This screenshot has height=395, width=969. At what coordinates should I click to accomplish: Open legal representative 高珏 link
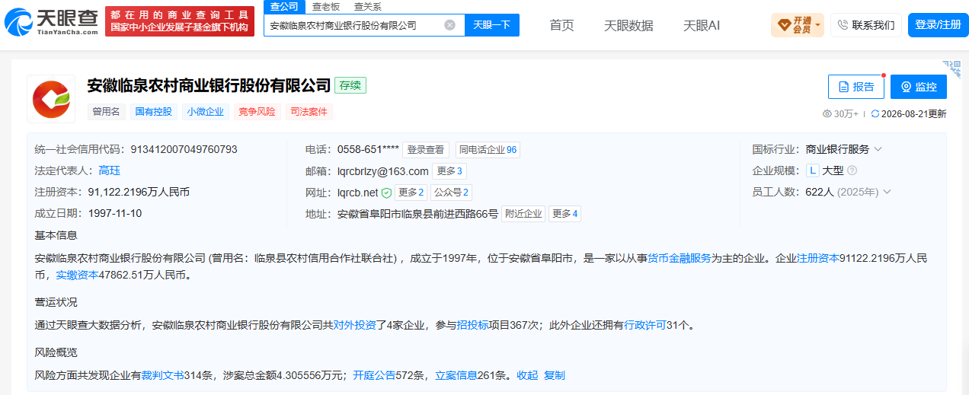[x=110, y=170]
